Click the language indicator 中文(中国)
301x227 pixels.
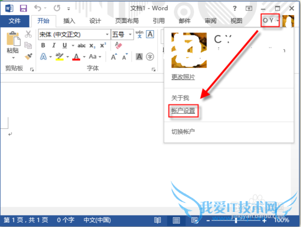97,220
